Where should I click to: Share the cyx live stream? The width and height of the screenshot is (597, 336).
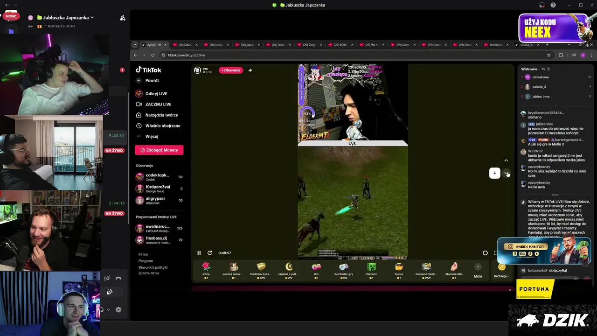point(250,70)
